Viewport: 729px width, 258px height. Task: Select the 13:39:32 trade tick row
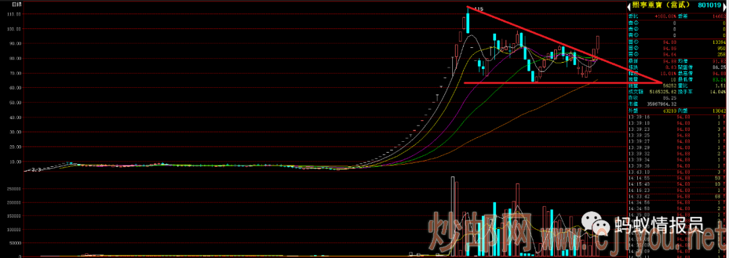point(678,153)
